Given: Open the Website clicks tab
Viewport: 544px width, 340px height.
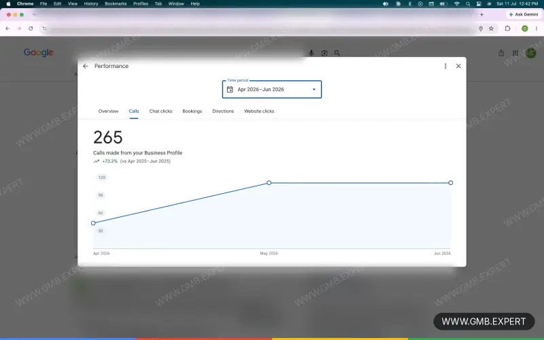Looking at the screenshot, I should pyautogui.click(x=259, y=112).
